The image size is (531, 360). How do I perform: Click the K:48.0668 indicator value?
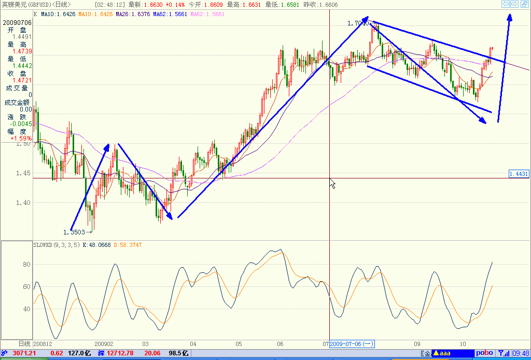[x=96, y=244]
